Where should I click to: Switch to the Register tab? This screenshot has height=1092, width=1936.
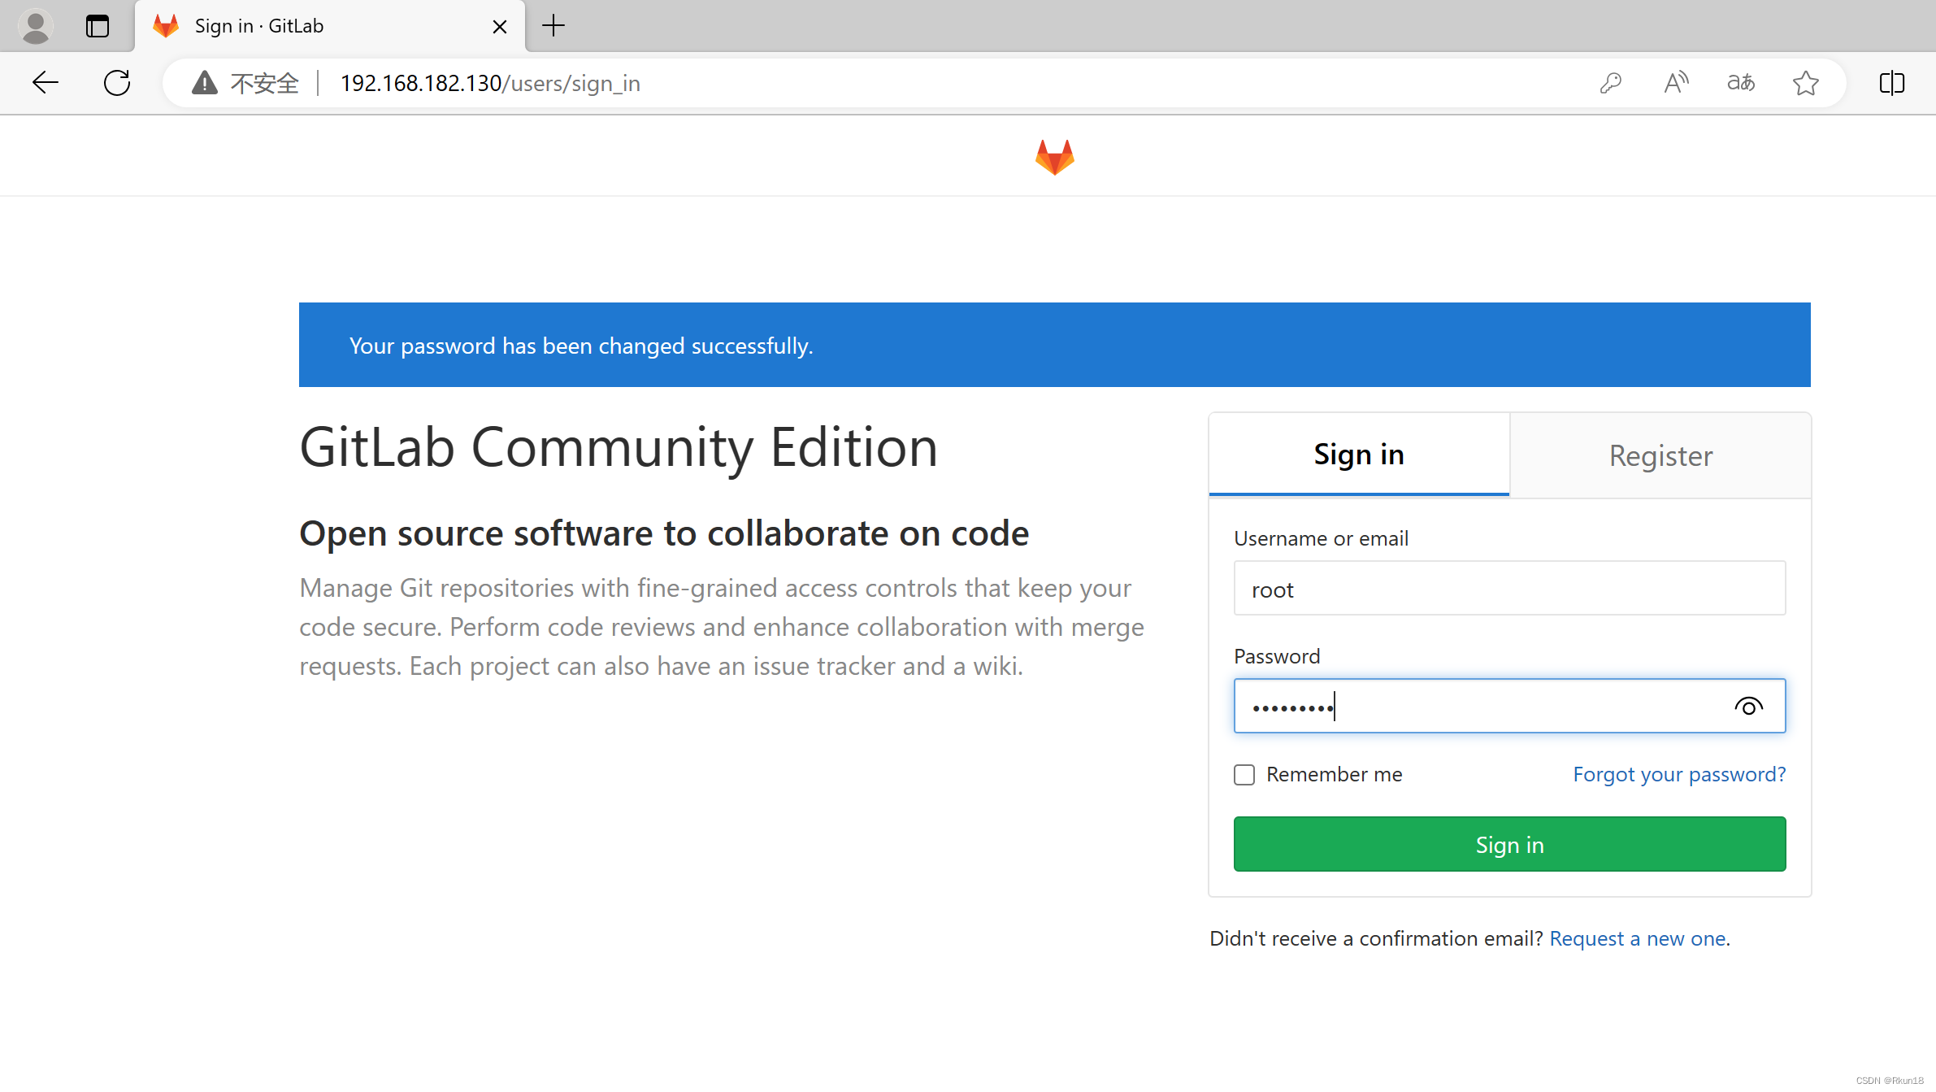tap(1660, 455)
